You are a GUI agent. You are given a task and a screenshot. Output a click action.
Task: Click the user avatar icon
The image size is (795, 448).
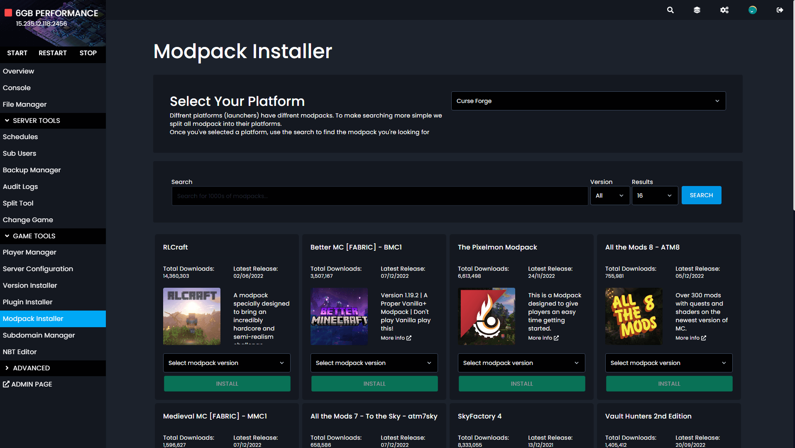(x=753, y=10)
